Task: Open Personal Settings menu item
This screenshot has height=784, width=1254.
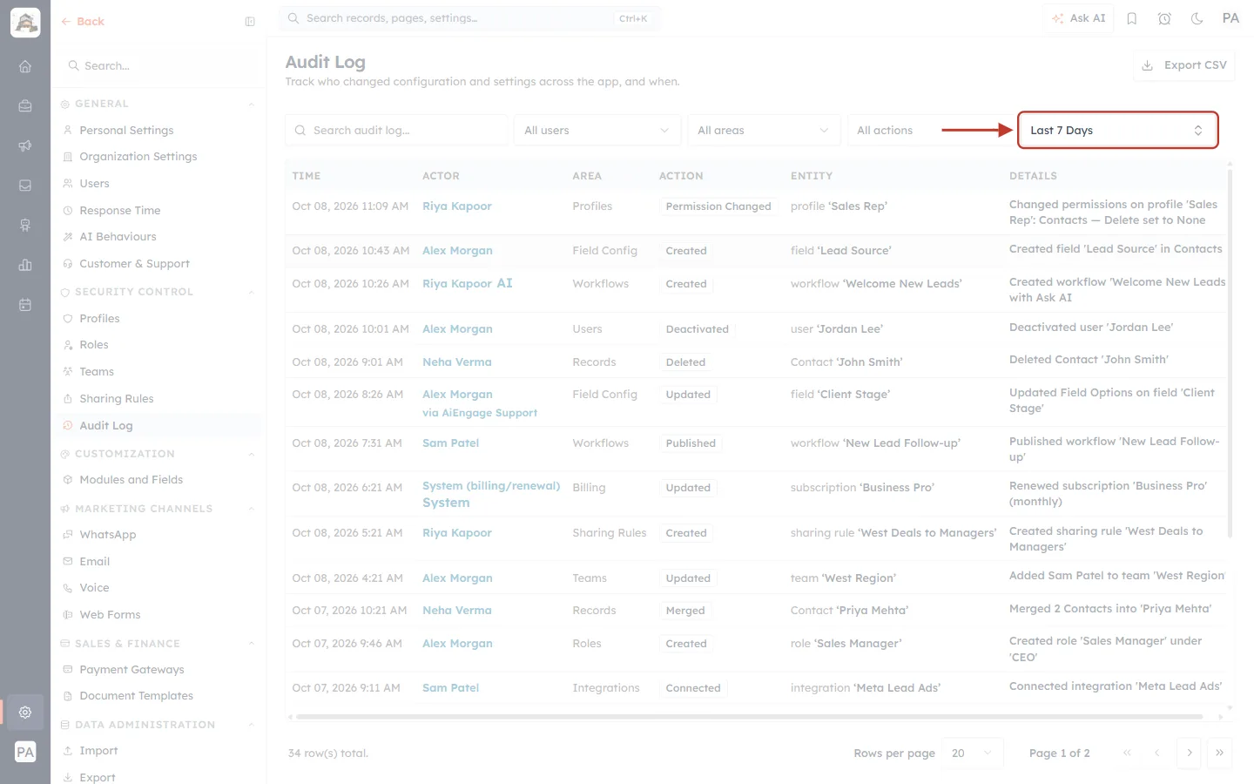Action: click(126, 131)
